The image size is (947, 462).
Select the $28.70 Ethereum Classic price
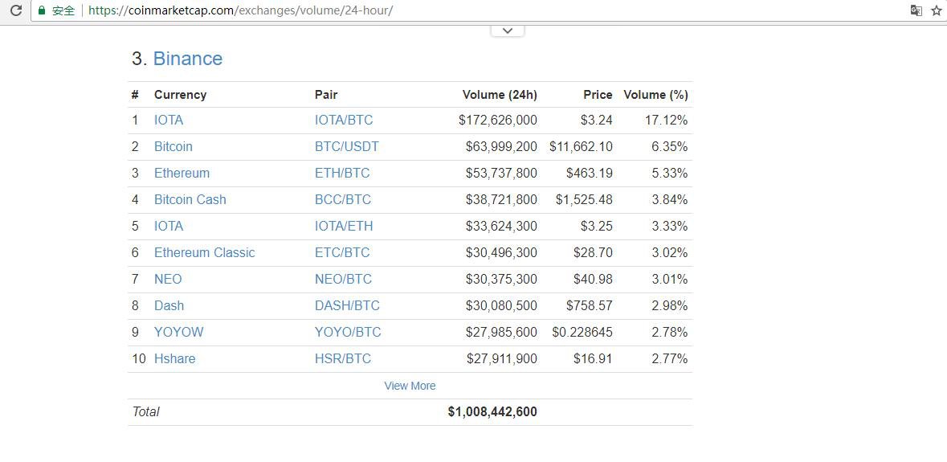(x=593, y=252)
